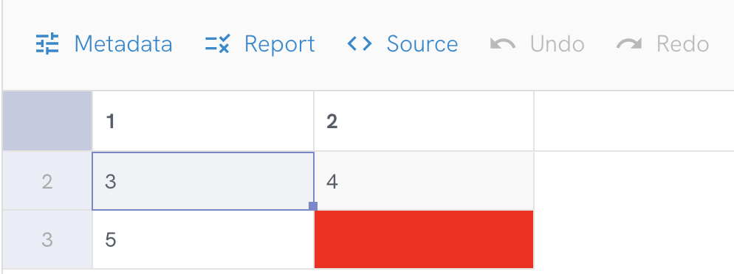The image size is (734, 274).
Task: Select column header cell labeled 2
Action: 424,122
